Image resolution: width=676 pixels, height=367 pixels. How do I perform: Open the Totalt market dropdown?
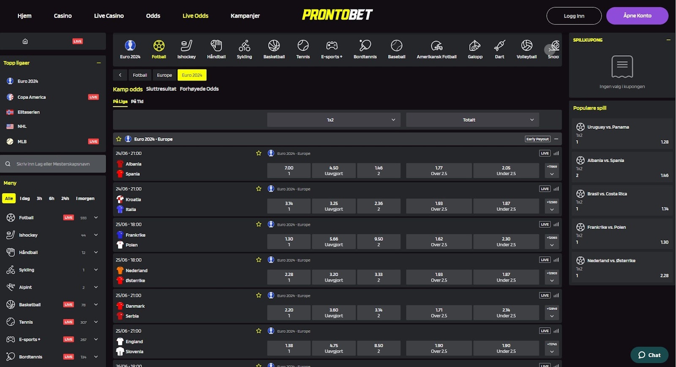472,120
